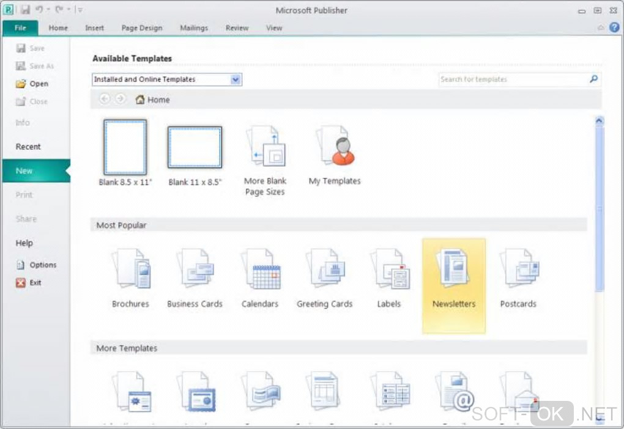Select Recent in the File menu
The height and width of the screenshot is (429, 624).
[28, 146]
